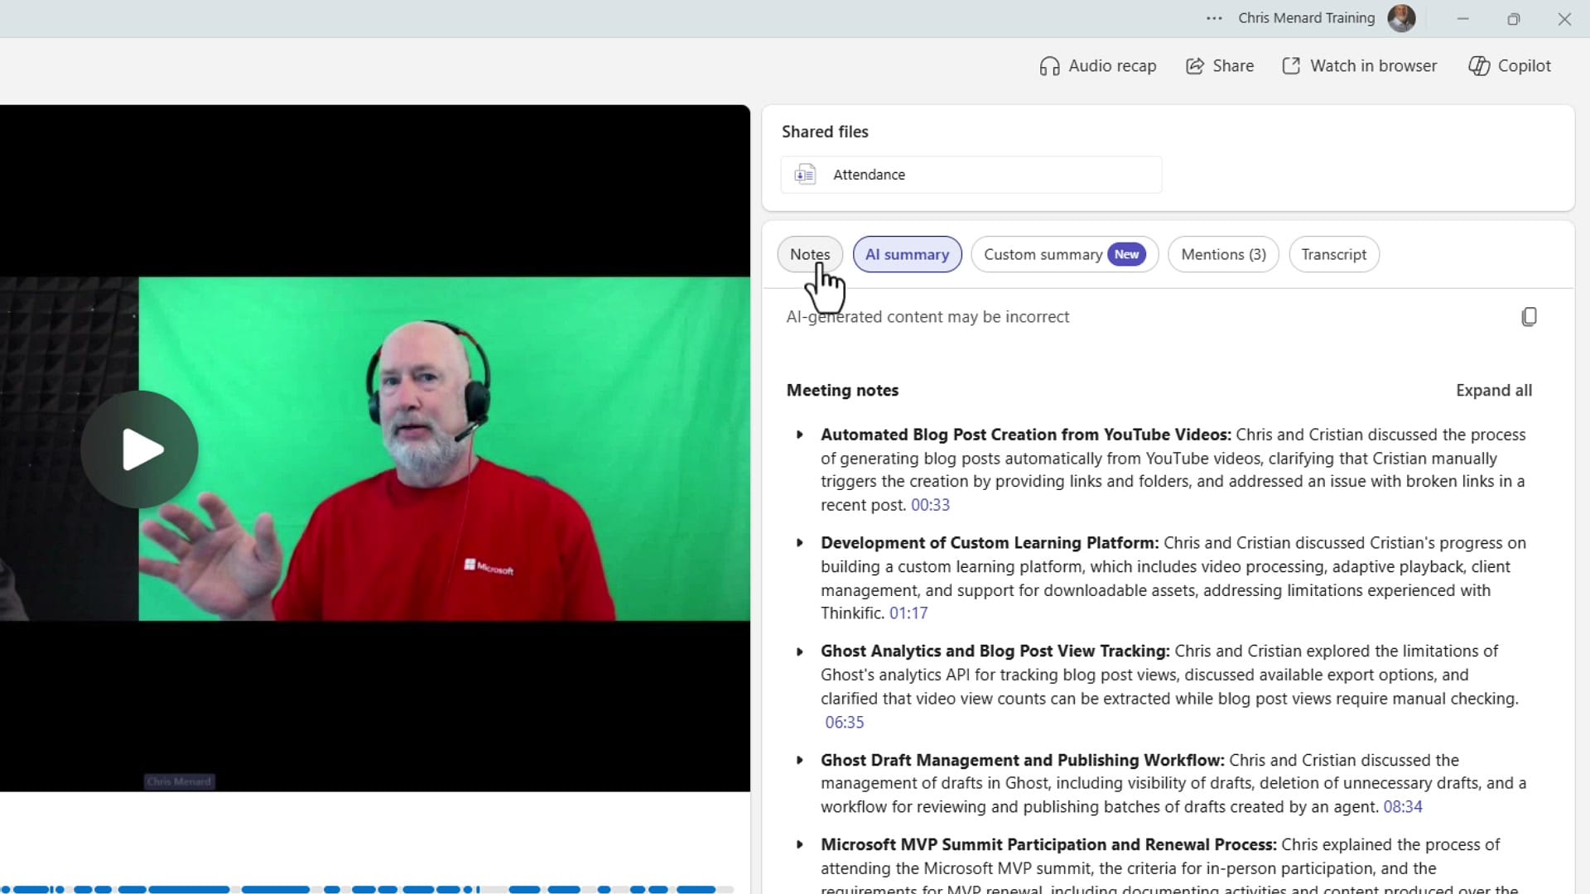Open the Audio recap feature
The height and width of the screenshot is (894, 1590).
[x=1098, y=65]
